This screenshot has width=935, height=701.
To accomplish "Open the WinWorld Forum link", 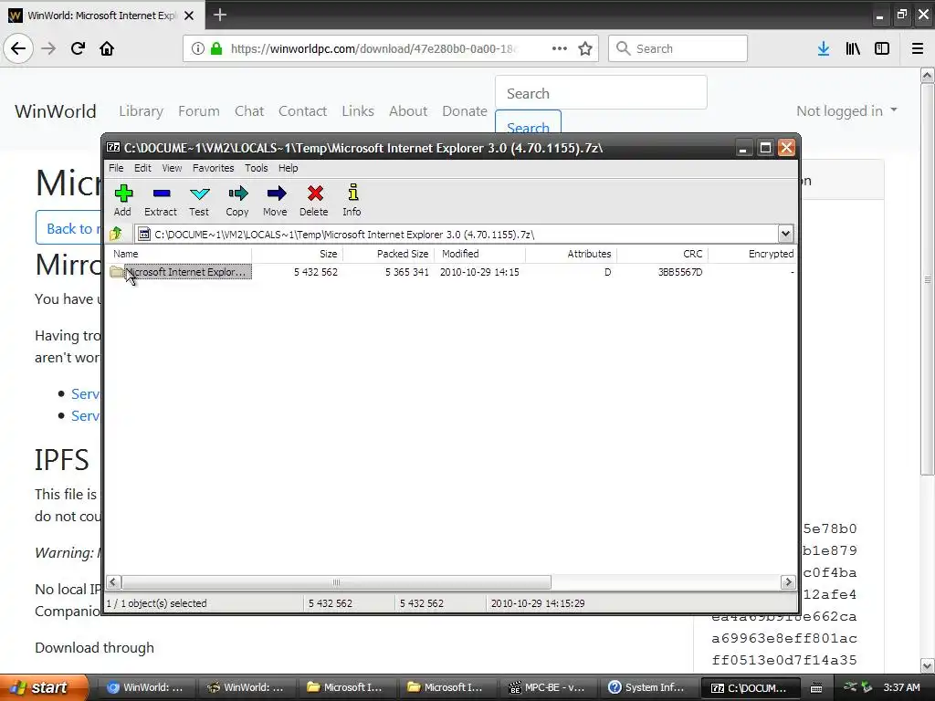I will (198, 110).
